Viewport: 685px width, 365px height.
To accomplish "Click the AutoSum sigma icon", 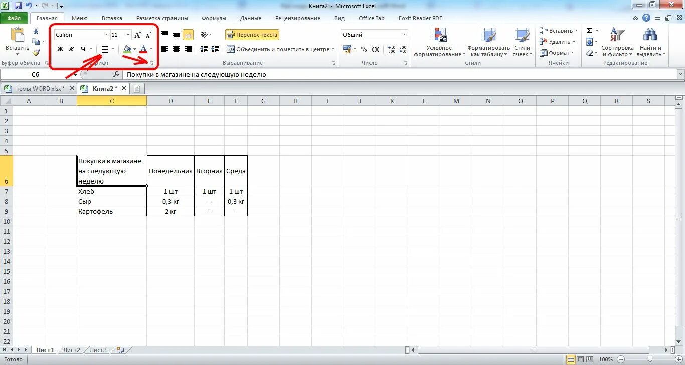I will tap(590, 31).
